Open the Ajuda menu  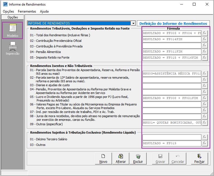[44, 11]
